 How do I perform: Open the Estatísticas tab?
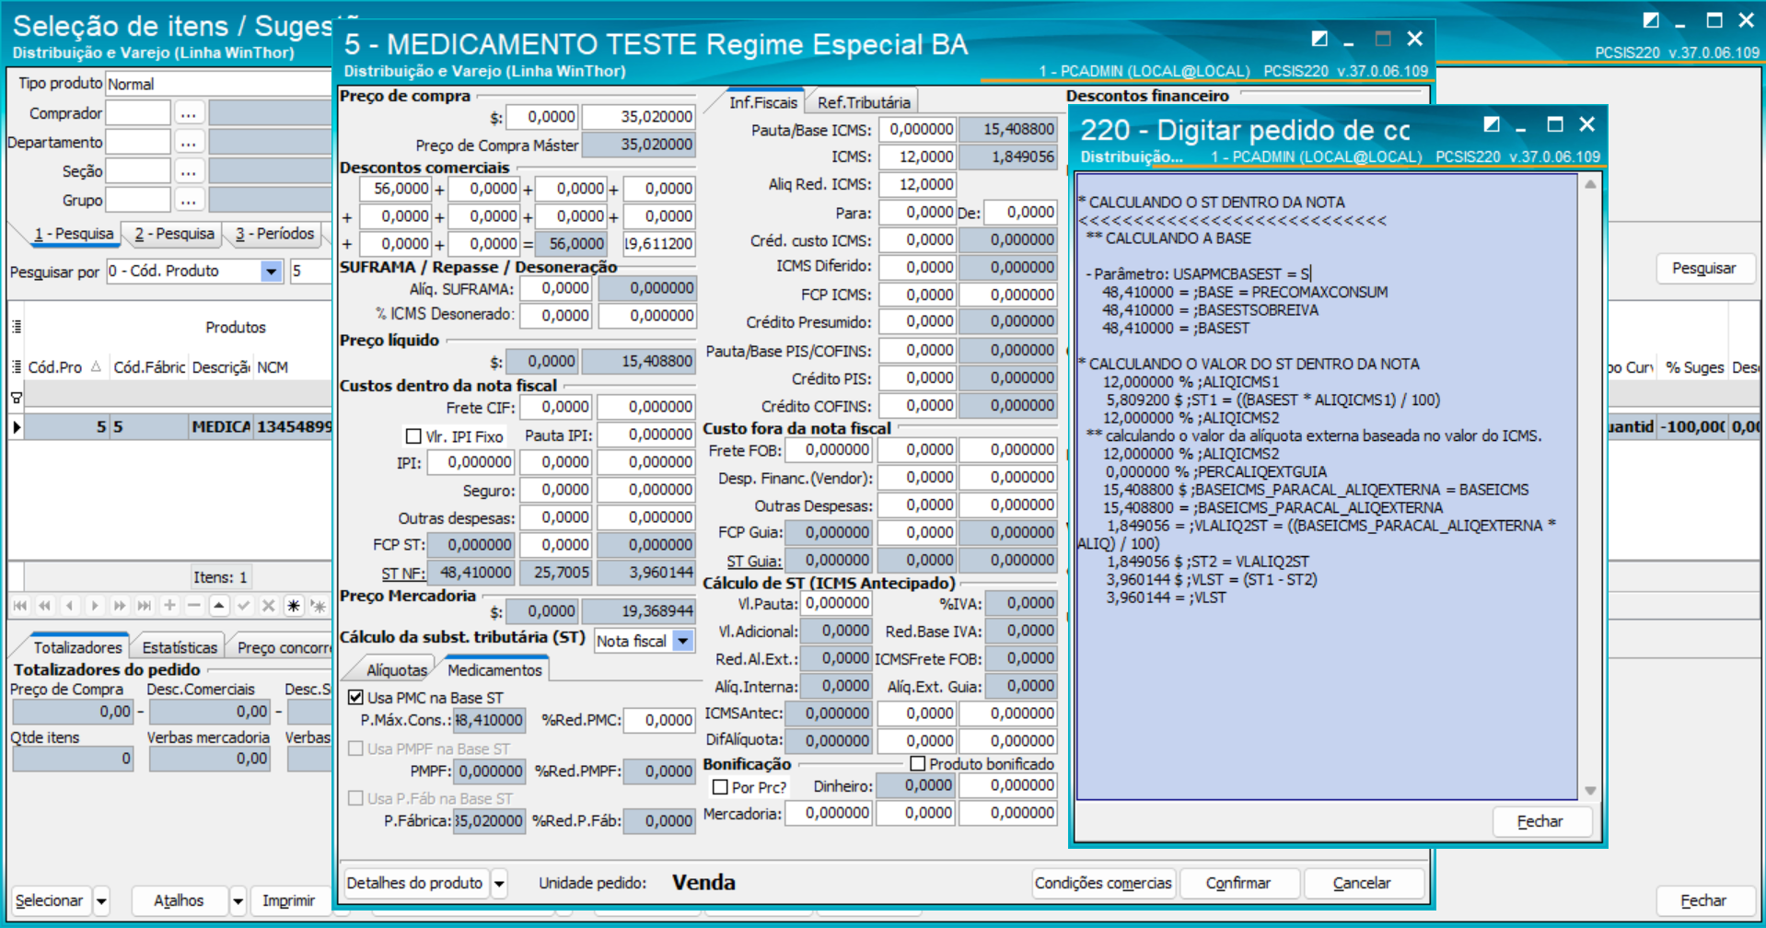coord(180,648)
